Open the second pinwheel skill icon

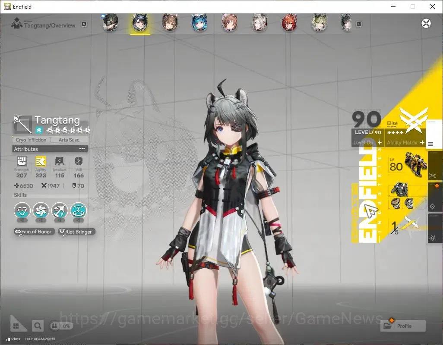[x=41, y=211]
